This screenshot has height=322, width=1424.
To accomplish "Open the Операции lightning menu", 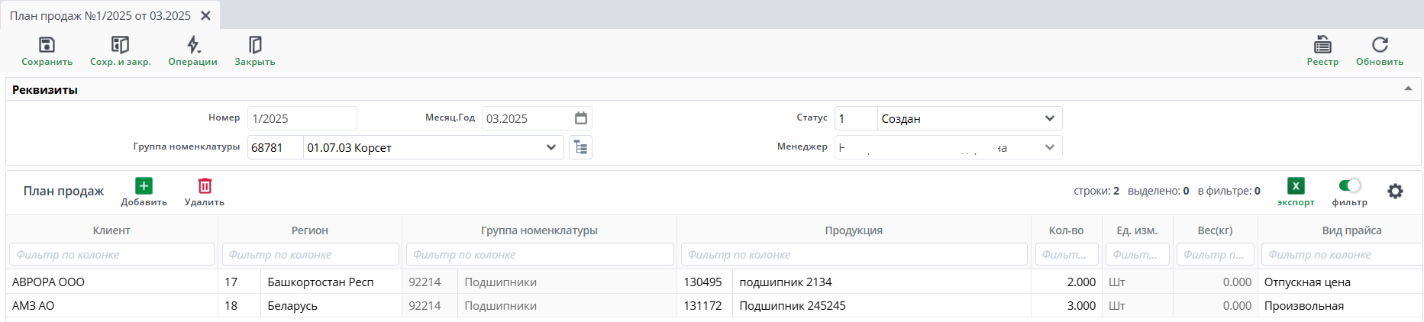I will (x=193, y=45).
